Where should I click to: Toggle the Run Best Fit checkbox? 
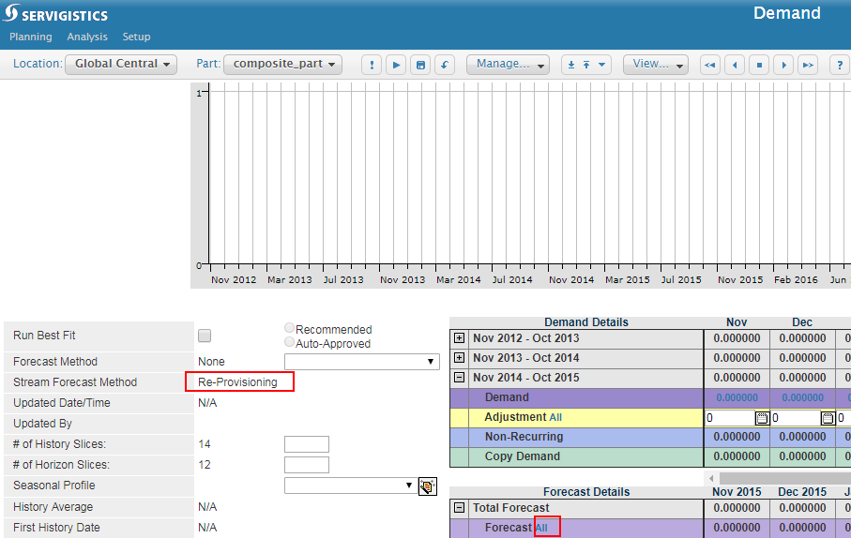coord(205,336)
